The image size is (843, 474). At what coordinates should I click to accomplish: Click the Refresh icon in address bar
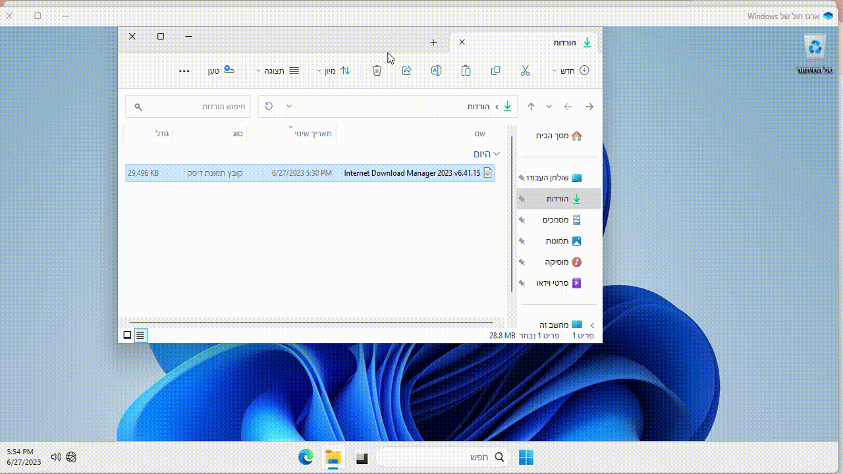[269, 106]
